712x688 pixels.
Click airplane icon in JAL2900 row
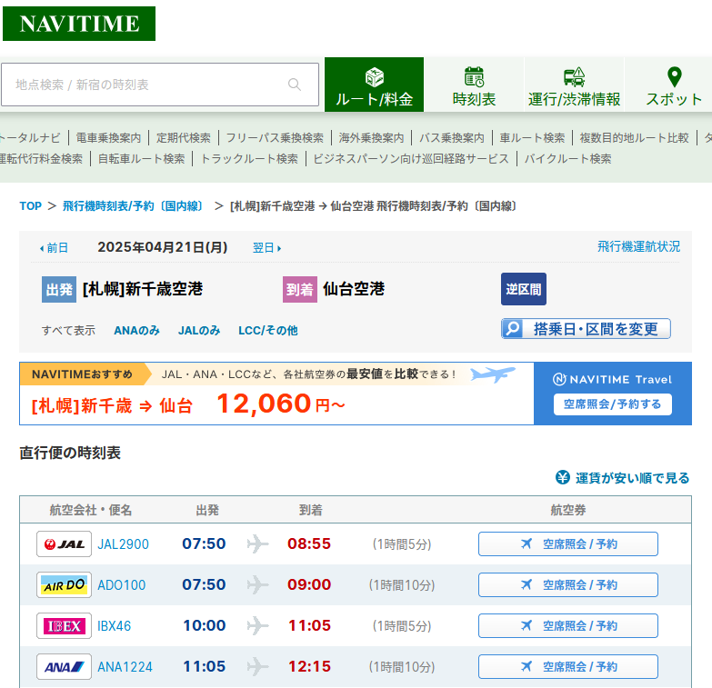[x=257, y=543]
